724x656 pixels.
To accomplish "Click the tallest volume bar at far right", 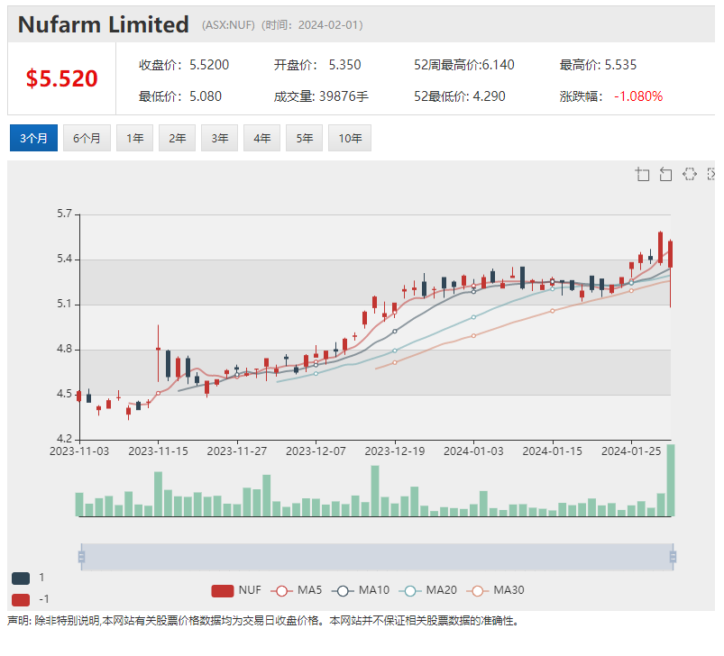I will click(671, 480).
